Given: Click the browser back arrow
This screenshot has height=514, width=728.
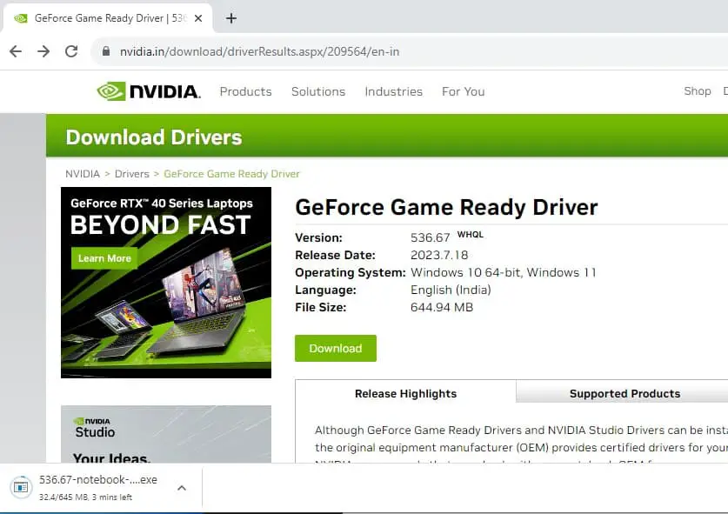Looking at the screenshot, I should pos(16,51).
